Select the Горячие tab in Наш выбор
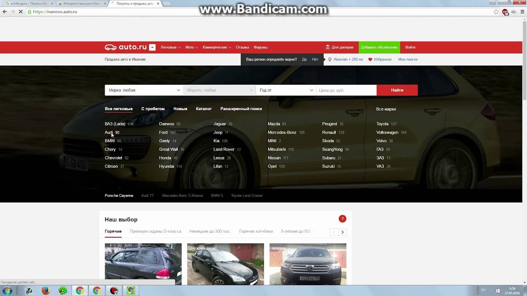The image size is (527, 296). tap(113, 231)
